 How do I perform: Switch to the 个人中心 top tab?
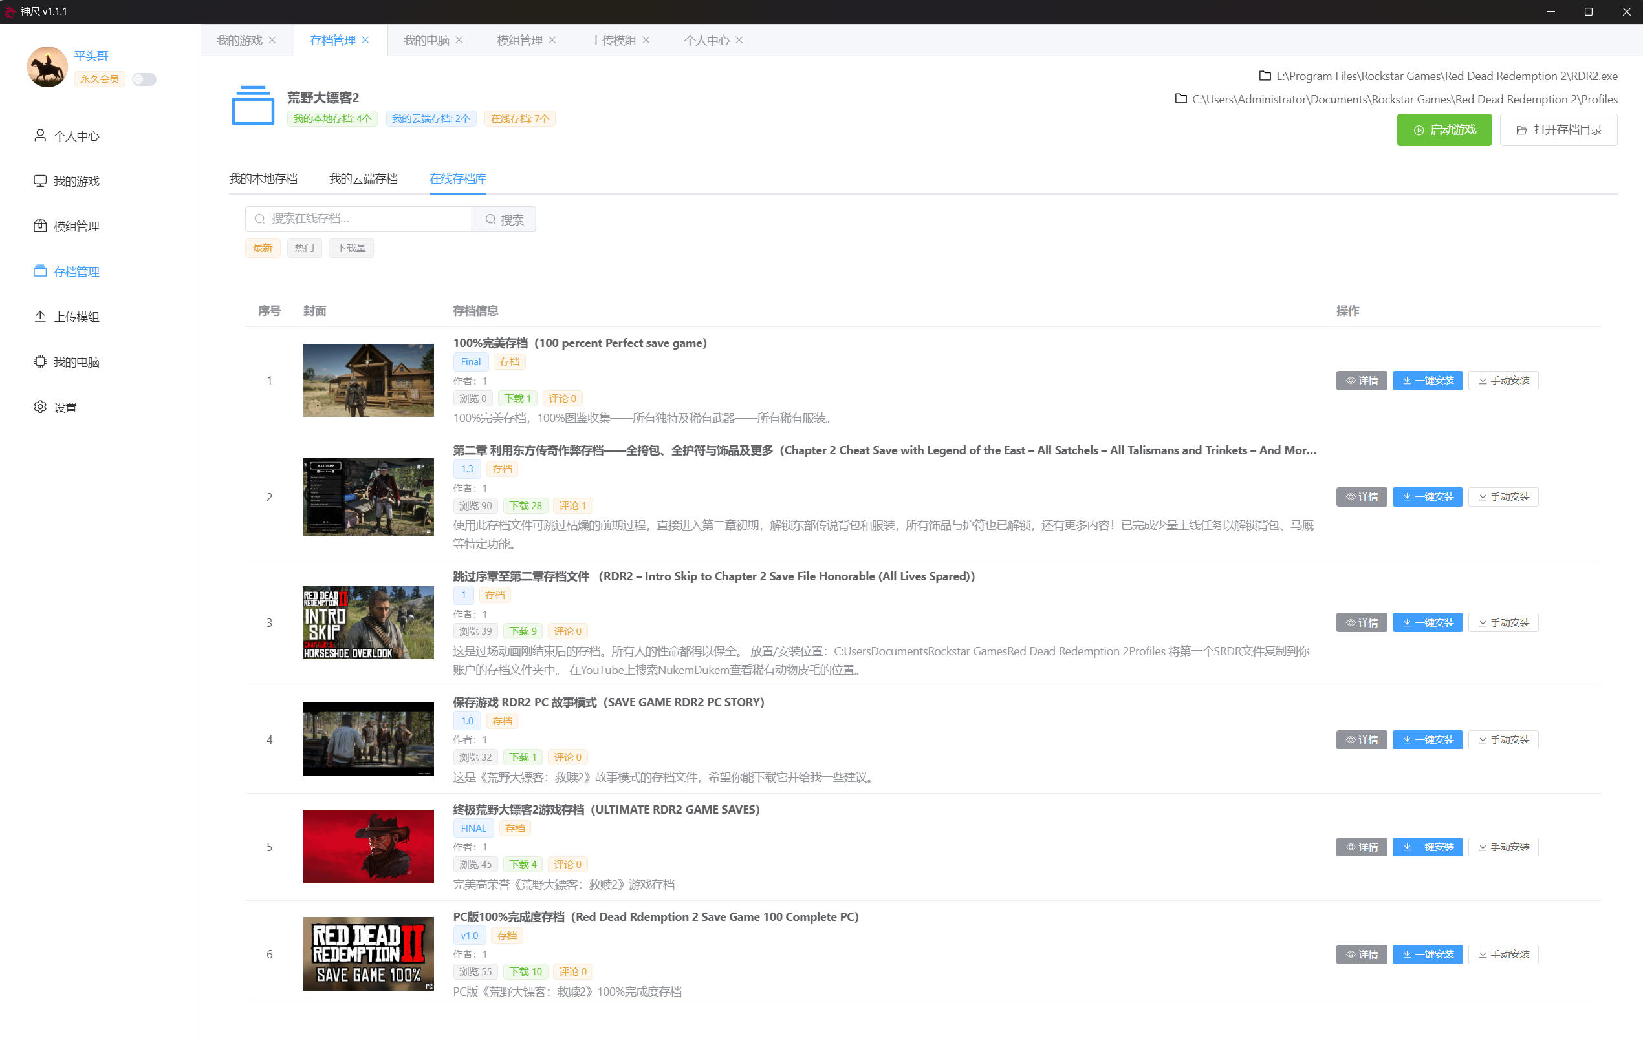[x=707, y=40]
